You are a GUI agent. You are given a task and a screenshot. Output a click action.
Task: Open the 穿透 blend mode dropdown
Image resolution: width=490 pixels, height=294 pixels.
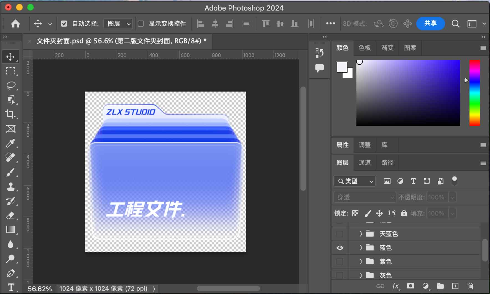364,197
